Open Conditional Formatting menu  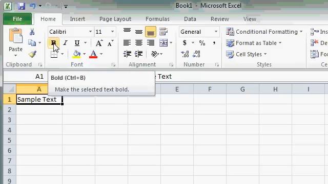(x=264, y=32)
